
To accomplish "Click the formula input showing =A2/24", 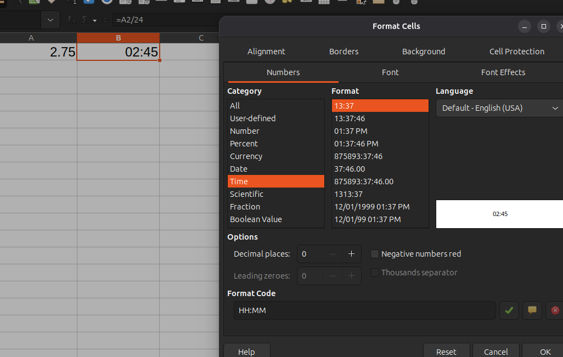I will tap(166, 20).
